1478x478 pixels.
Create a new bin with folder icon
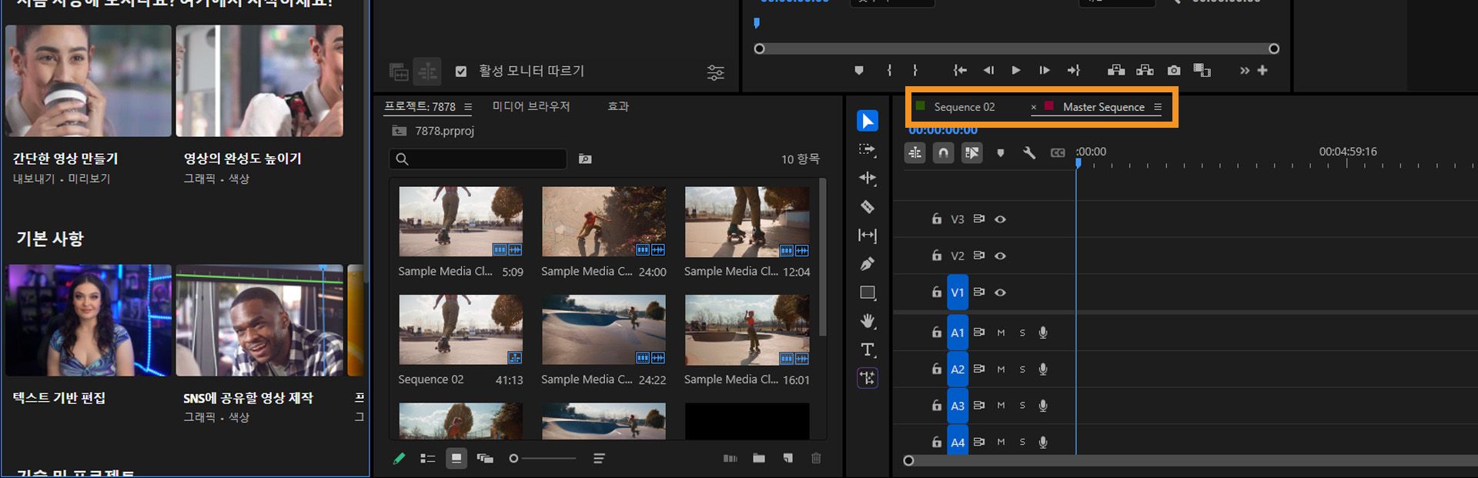point(759,458)
